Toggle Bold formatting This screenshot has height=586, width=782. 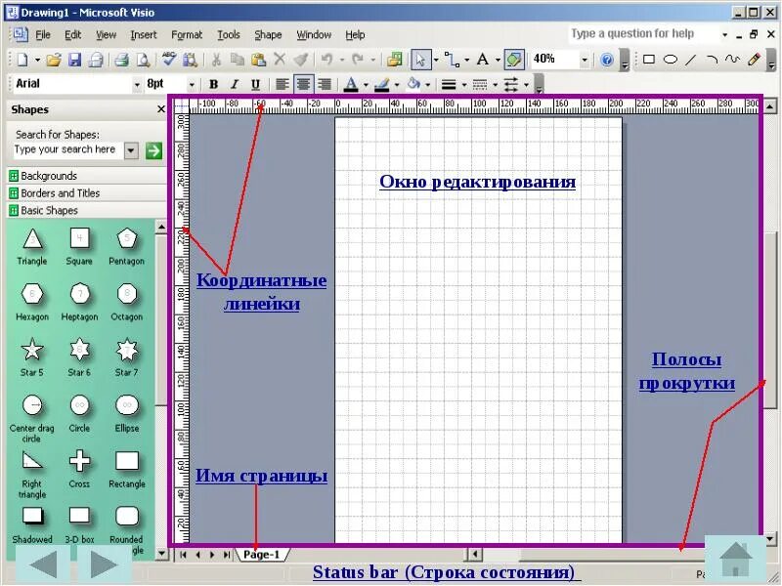[213, 84]
